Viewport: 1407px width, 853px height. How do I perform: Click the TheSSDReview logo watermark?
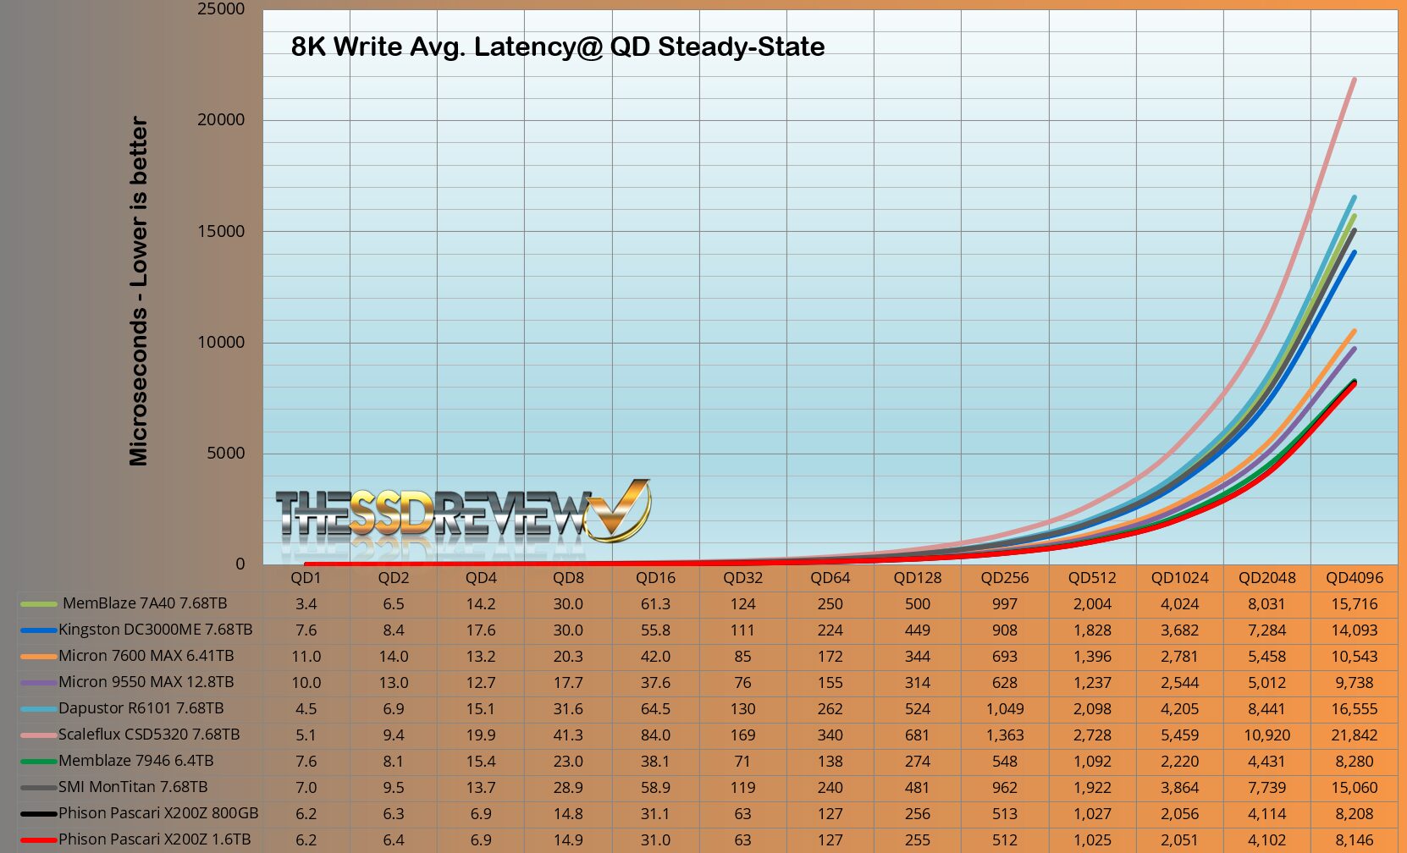click(461, 514)
